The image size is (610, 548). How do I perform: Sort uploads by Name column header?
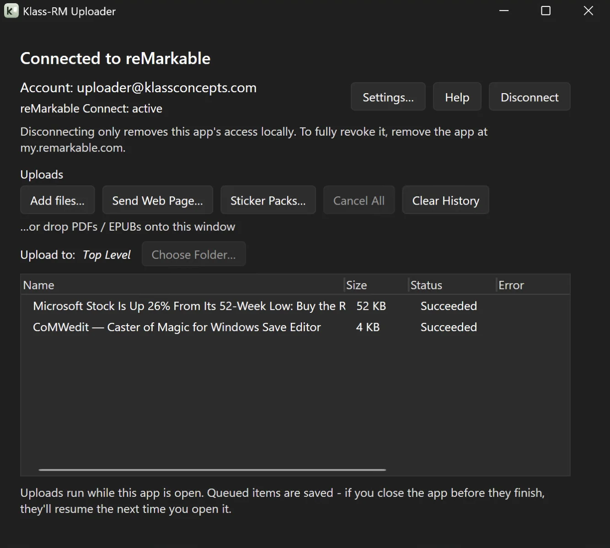click(x=182, y=285)
